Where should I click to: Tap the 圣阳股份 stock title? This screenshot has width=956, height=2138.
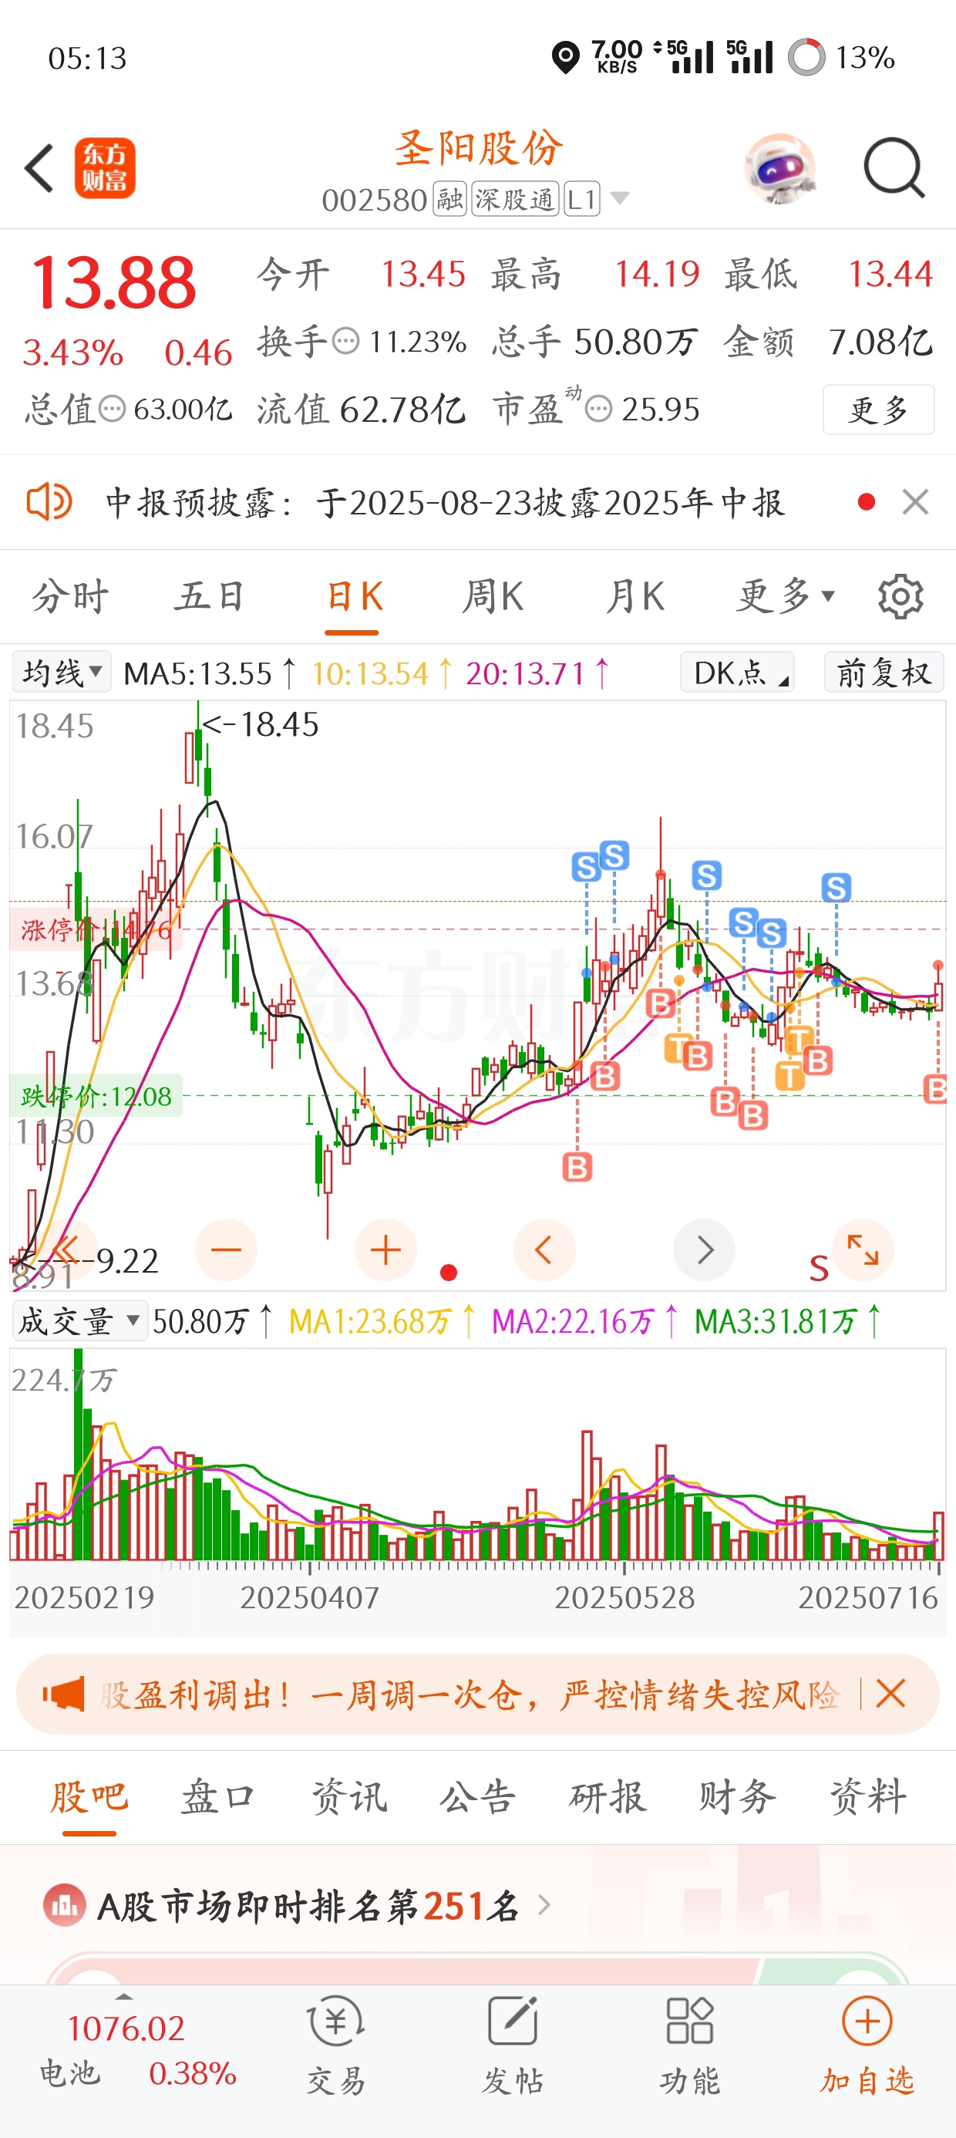pyautogui.click(x=478, y=149)
